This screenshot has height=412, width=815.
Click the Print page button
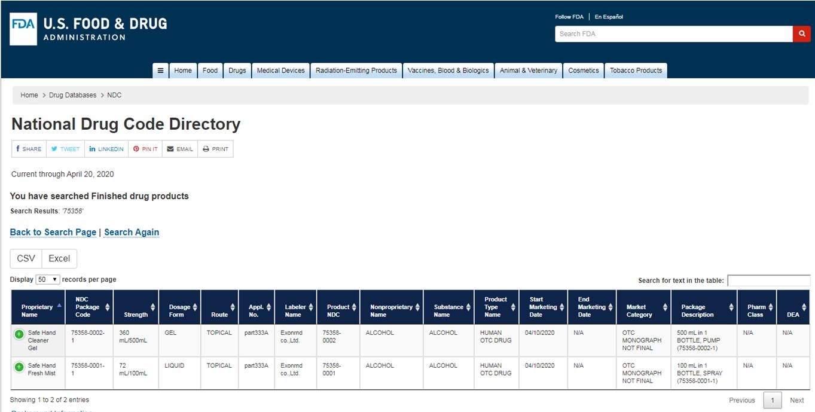tap(215, 149)
